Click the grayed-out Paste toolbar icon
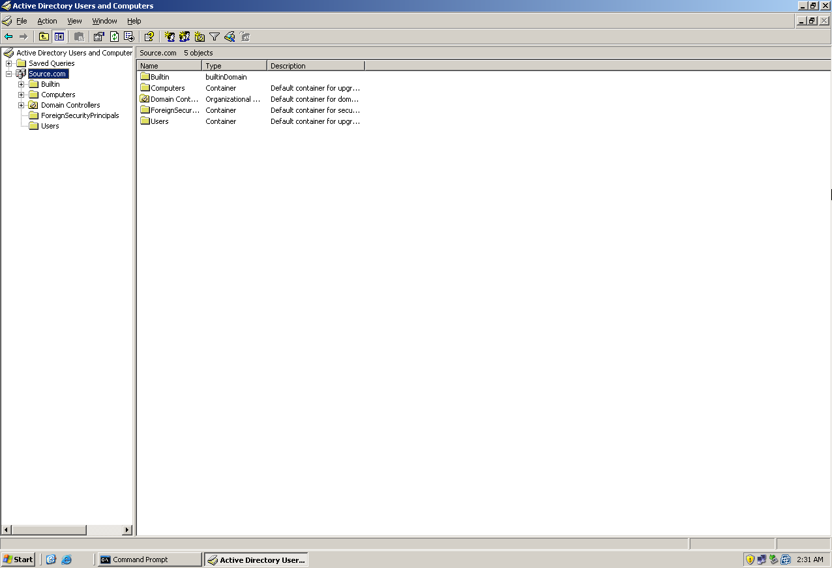 click(x=79, y=37)
